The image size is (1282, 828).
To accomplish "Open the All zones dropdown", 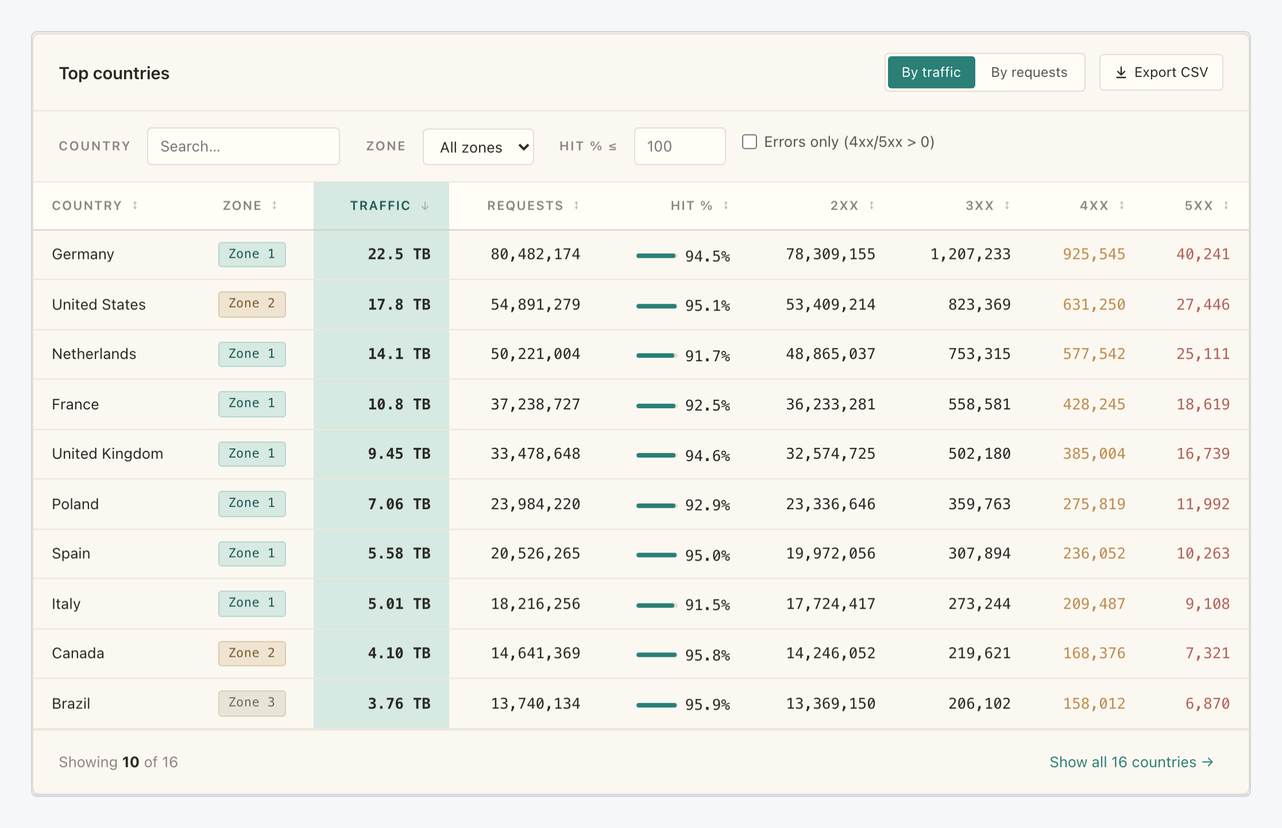I will tap(478, 147).
